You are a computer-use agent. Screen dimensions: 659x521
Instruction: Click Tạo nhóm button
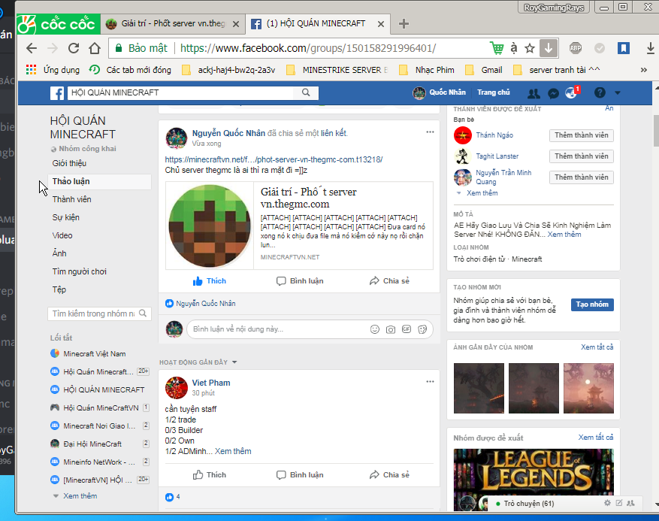pyautogui.click(x=592, y=304)
